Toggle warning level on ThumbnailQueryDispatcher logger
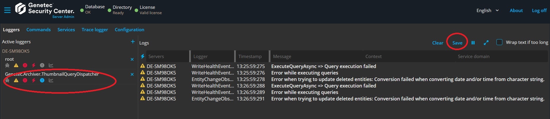This screenshot has width=550, height=119. [16, 80]
